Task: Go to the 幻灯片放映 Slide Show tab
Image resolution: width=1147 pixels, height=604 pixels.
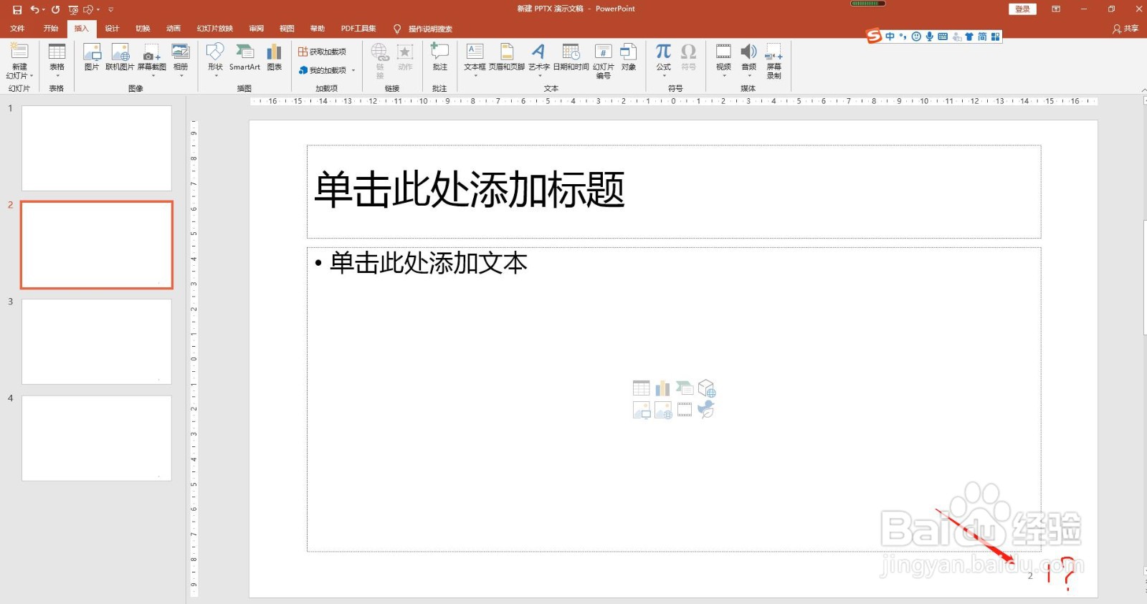Action: click(x=215, y=29)
